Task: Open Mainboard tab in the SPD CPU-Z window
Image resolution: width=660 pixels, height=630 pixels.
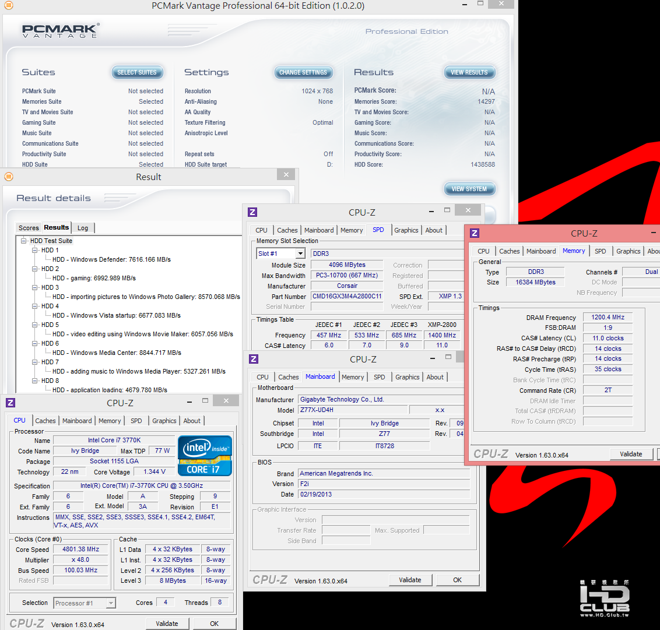Action: pyautogui.click(x=319, y=230)
